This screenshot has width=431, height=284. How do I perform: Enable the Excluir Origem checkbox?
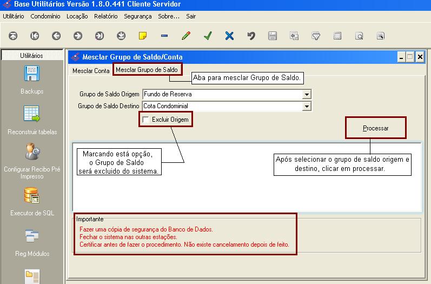coord(145,119)
